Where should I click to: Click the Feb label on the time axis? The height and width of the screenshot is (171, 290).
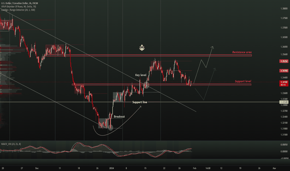194,169
